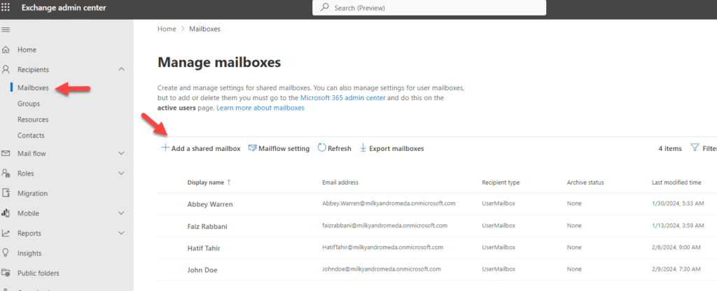Expand the Mail flow section chevron
This screenshot has height=291, width=717.
click(x=121, y=153)
